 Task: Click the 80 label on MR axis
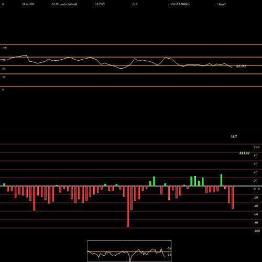click(256, 156)
